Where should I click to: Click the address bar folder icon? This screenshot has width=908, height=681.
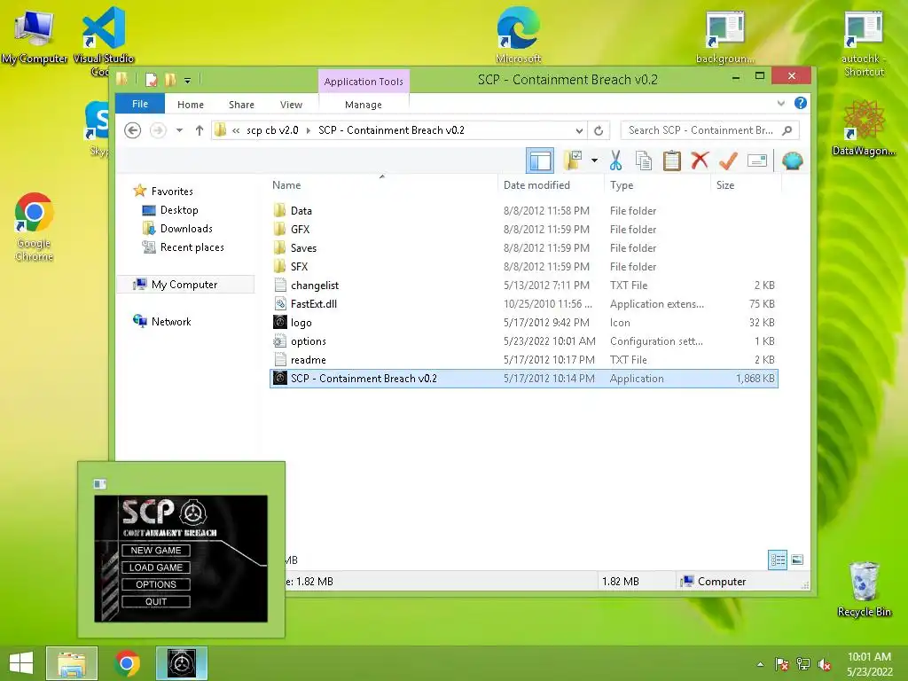click(x=220, y=130)
